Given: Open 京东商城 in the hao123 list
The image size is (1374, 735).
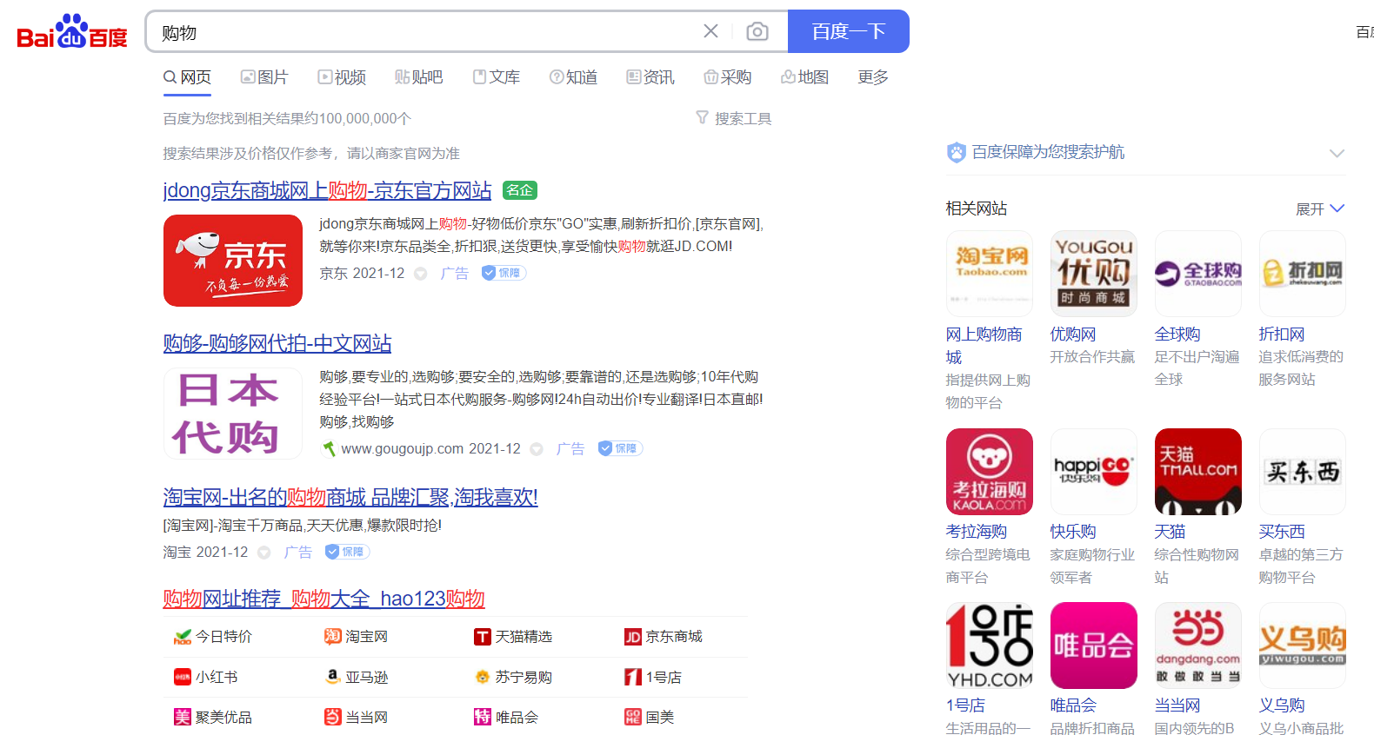Looking at the screenshot, I should click(x=664, y=637).
